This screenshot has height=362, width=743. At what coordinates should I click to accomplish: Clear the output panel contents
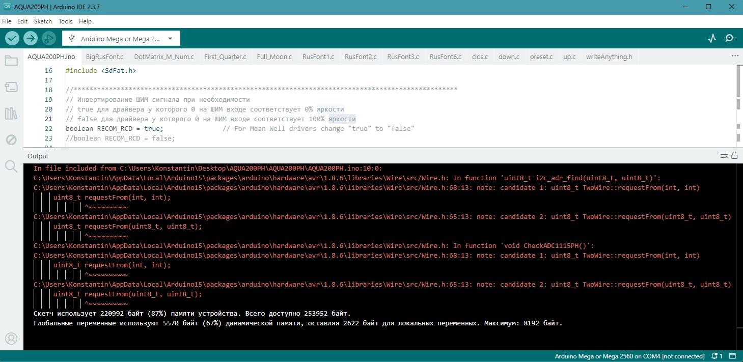[724, 156]
